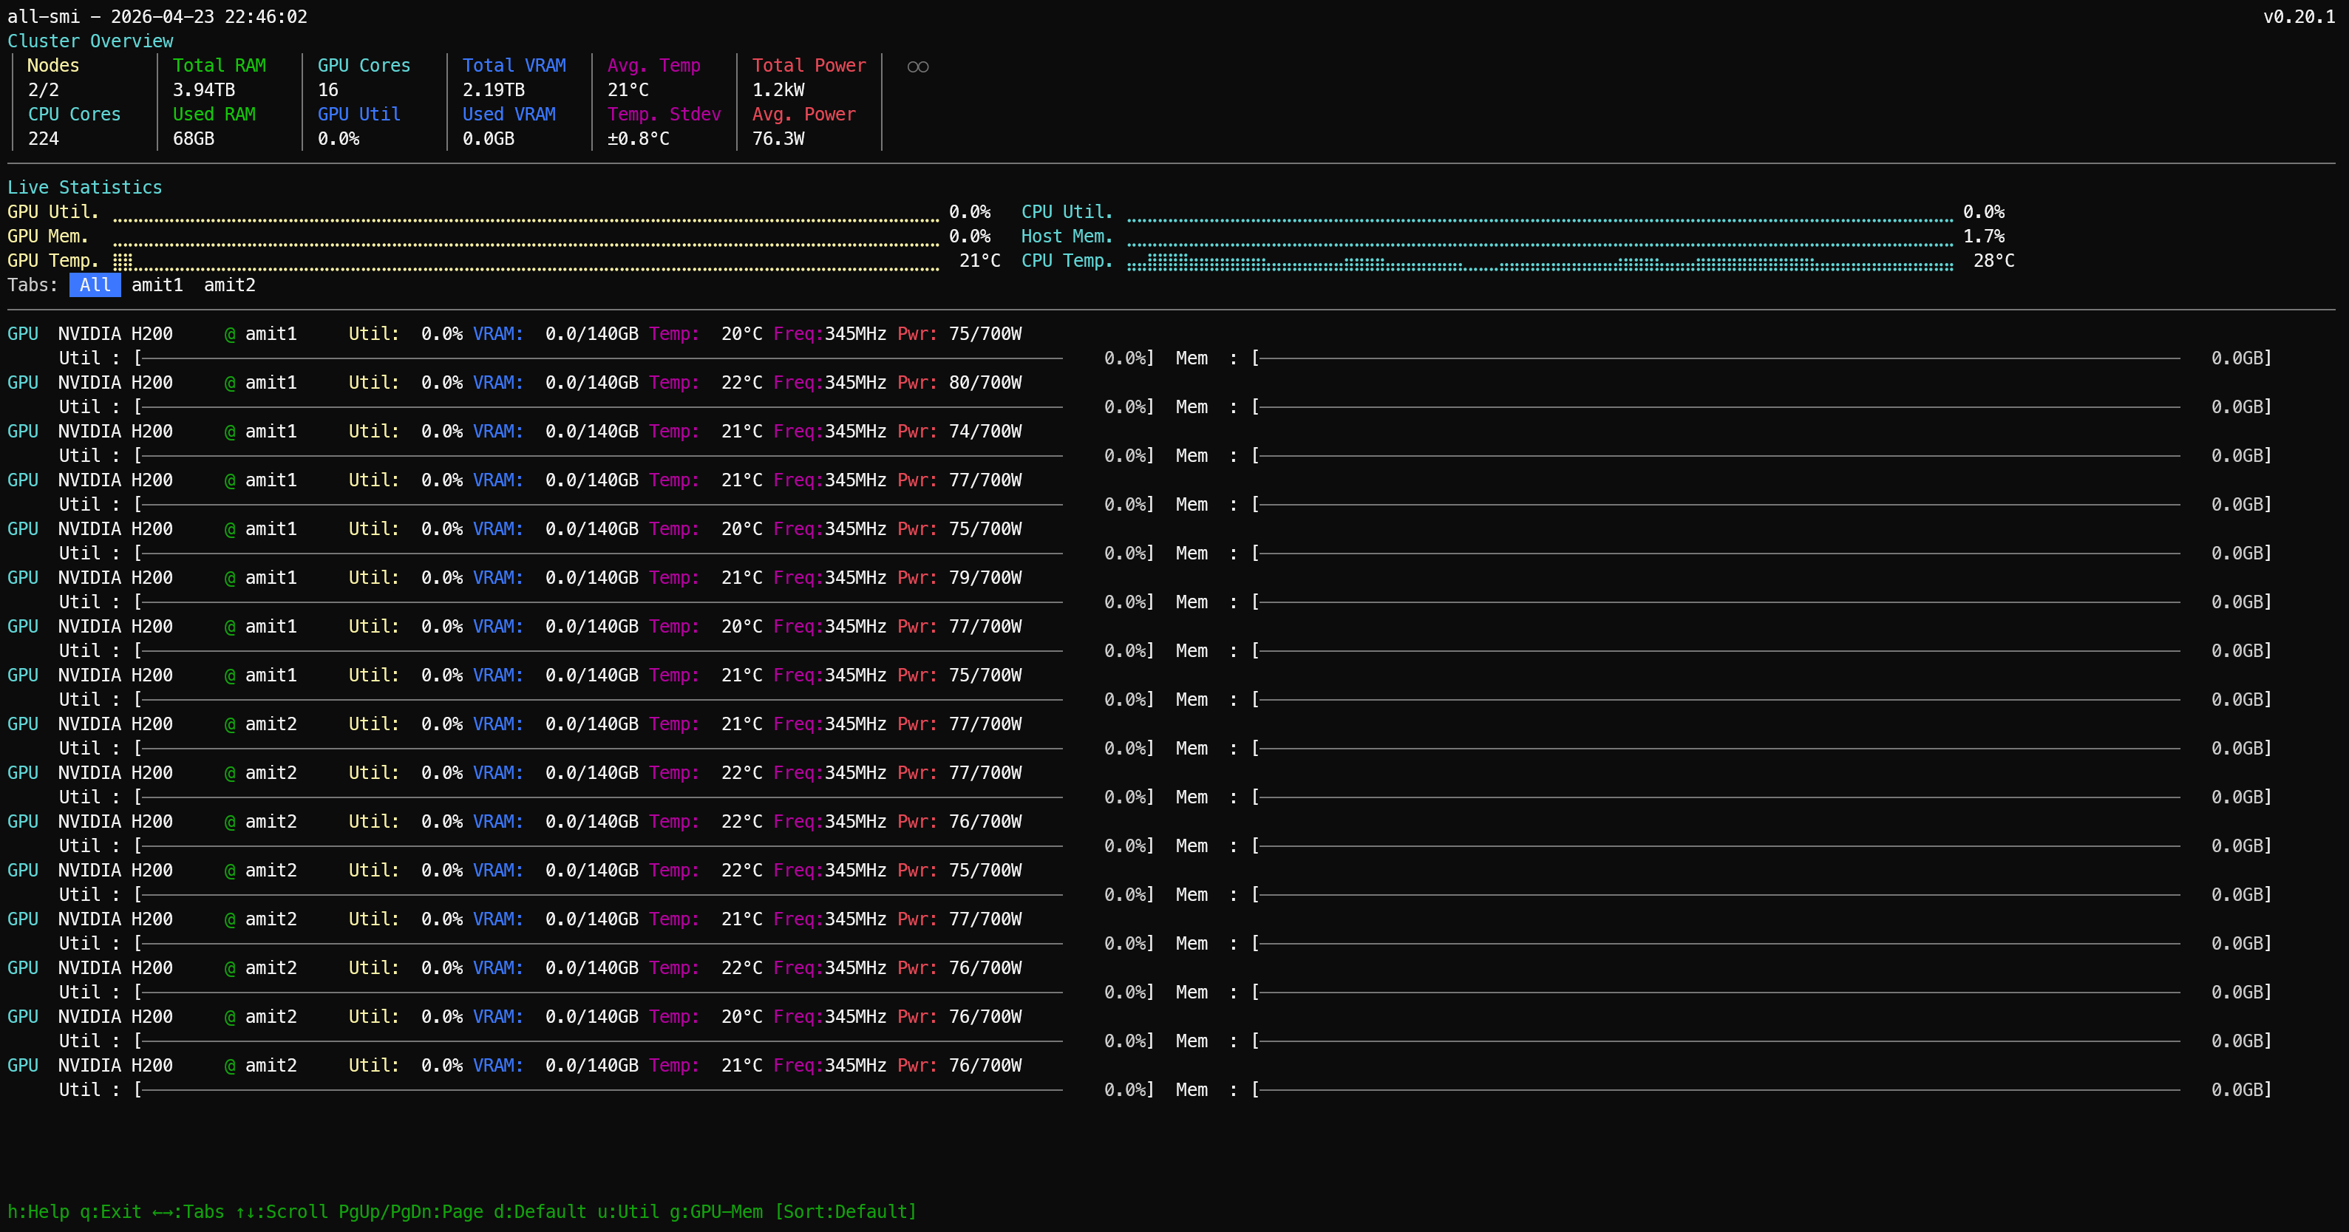Switch to the amit2 tab
The height and width of the screenshot is (1232, 2349).
click(229, 285)
